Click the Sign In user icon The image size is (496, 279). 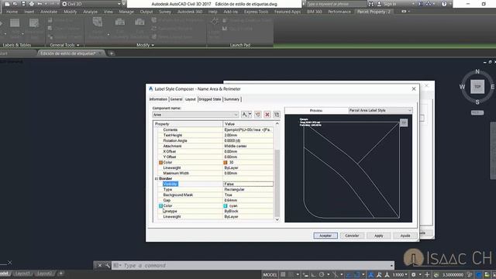click(379, 4)
